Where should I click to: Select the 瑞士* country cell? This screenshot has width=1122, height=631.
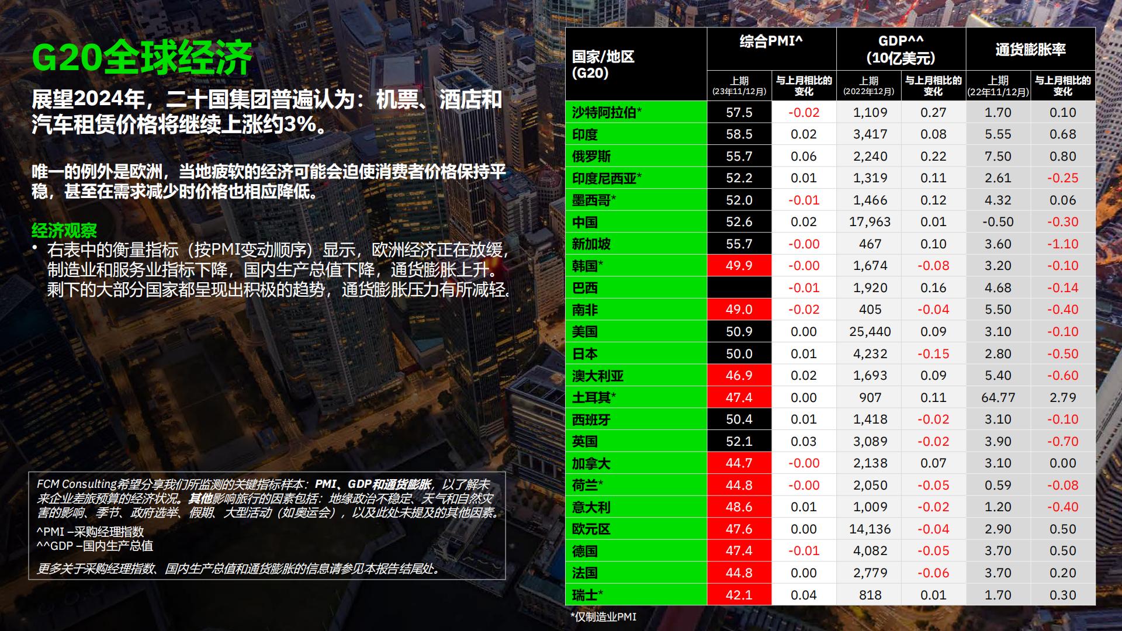[636, 595]
